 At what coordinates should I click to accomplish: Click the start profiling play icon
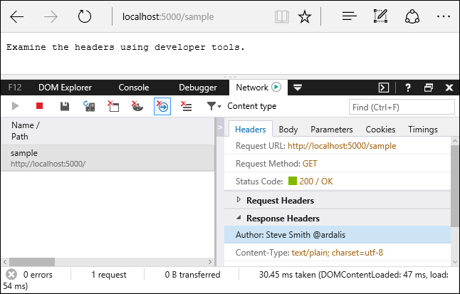tap(16, 106)
